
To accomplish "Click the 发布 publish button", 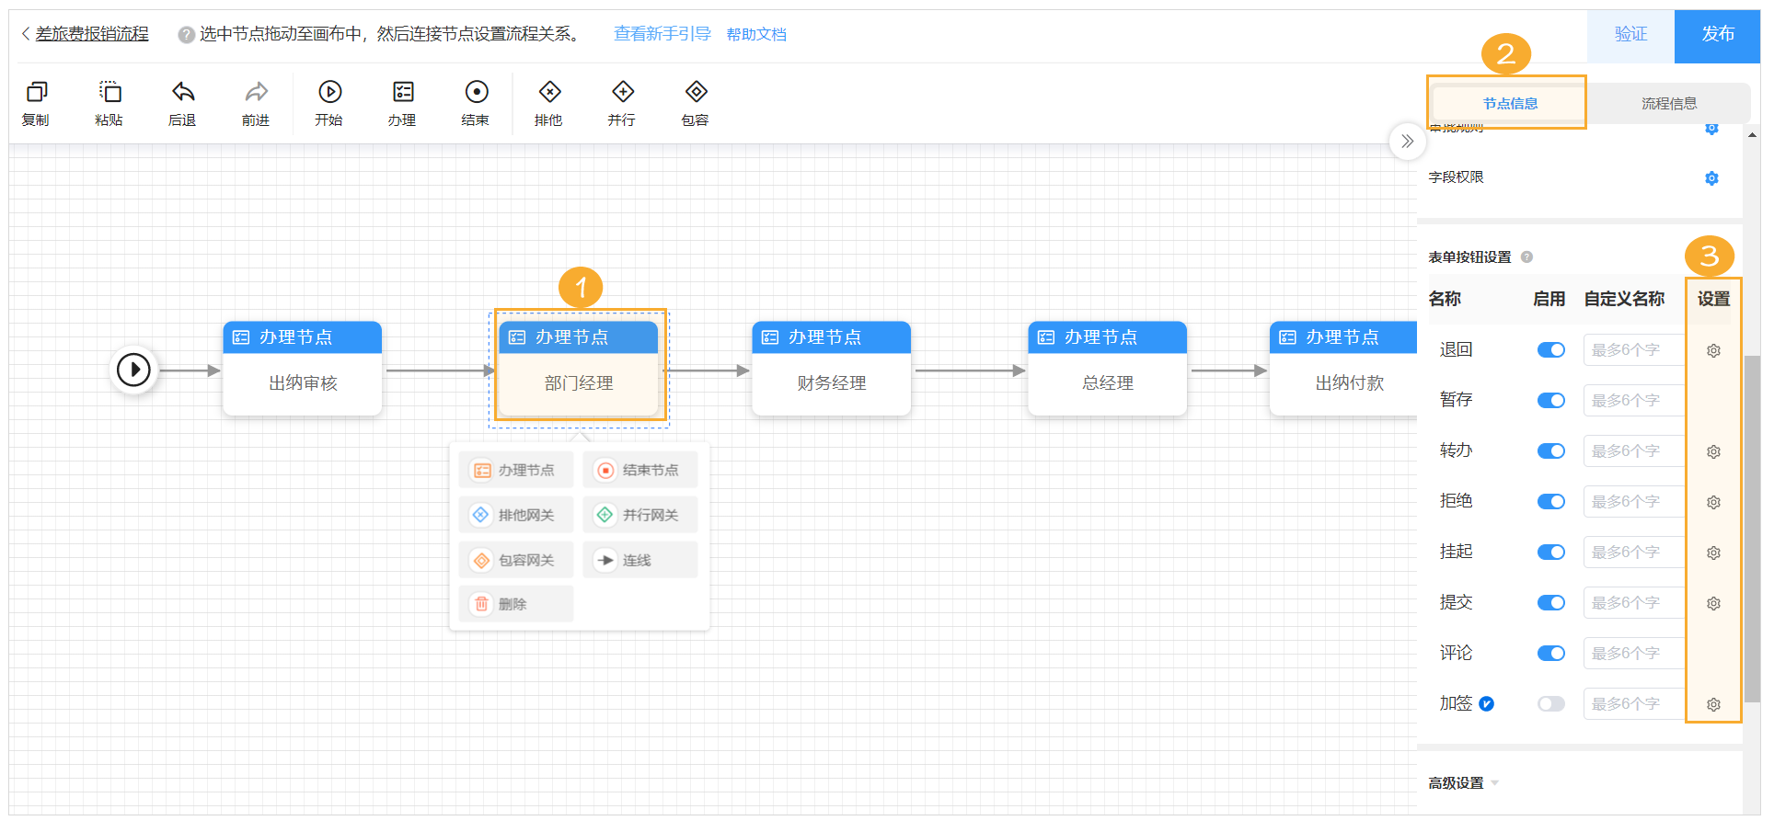I will (1717, 35).
